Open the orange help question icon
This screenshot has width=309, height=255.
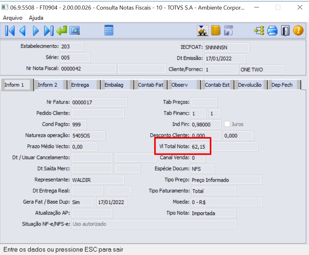click(x=298, y=30)
